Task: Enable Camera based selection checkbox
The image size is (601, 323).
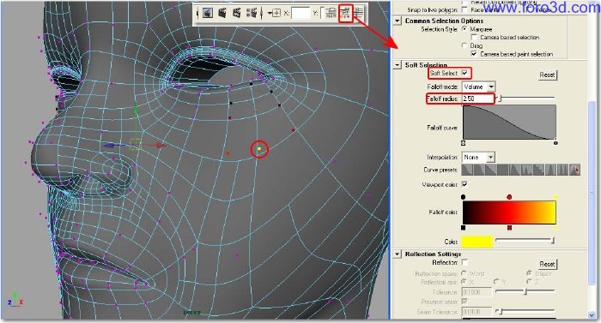Action: tap(474, 37)
